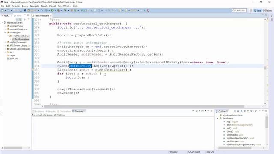Collapse the HibernateEnvers project node

coord(3,23)
